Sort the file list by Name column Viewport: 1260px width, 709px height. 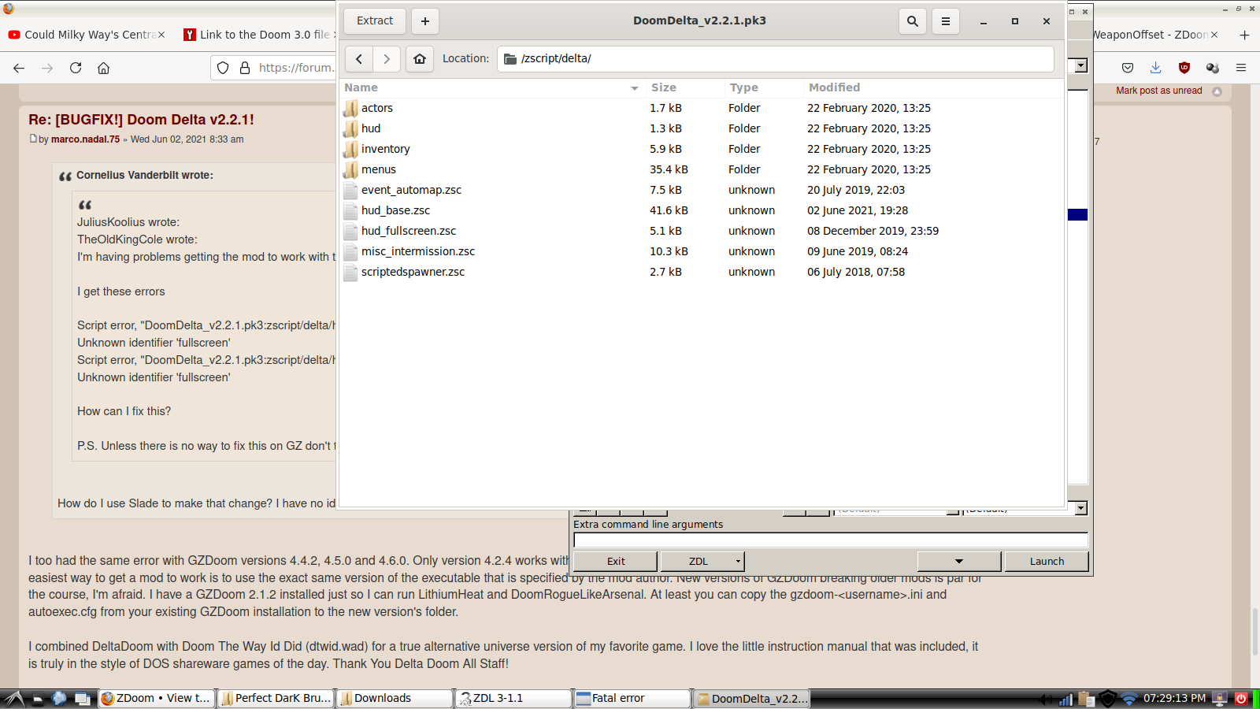(x=488, y=87)
